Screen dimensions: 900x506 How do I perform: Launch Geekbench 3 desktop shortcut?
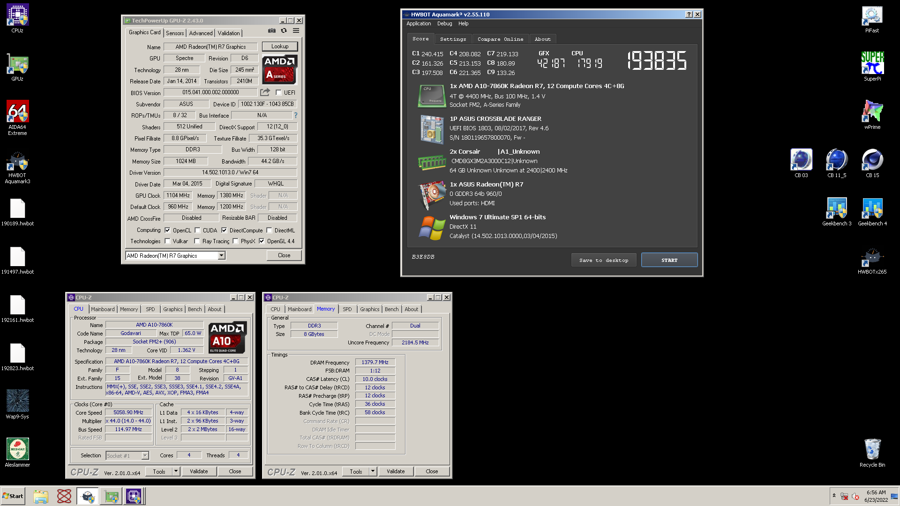pyautogui.click(x=837, y=212)
